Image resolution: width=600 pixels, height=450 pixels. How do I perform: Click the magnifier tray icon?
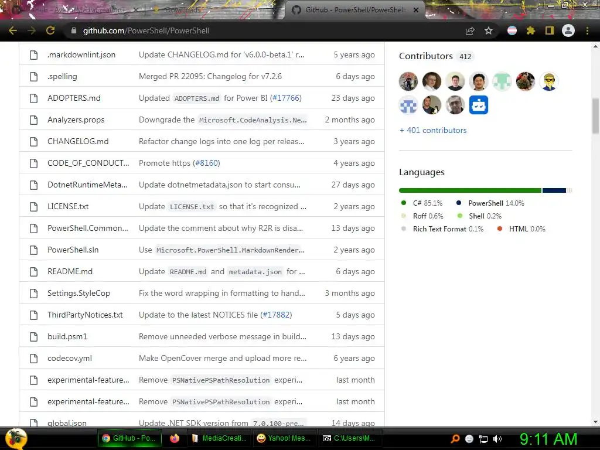(455, 439)
